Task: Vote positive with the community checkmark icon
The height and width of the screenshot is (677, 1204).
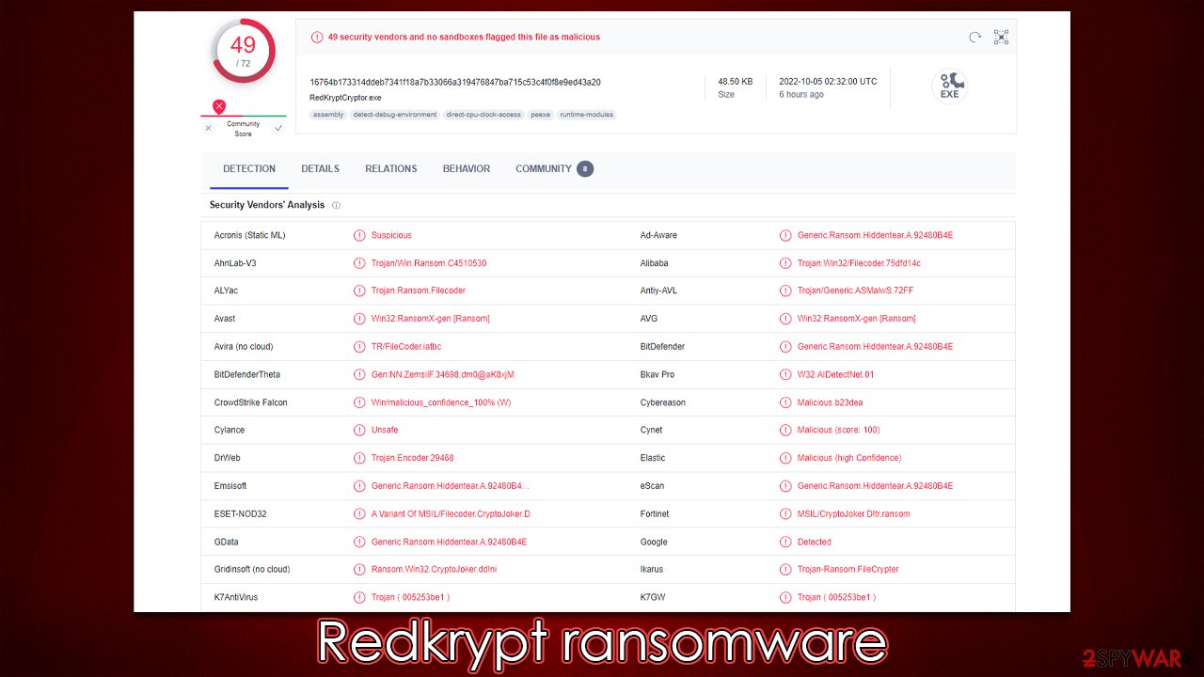Action: click(278, 128)
